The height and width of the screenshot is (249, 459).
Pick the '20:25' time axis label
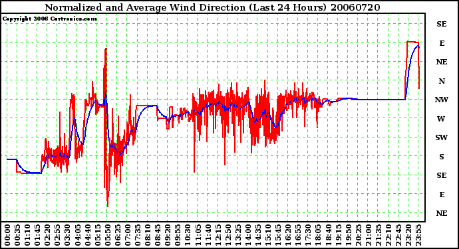(x=358, y=235)
